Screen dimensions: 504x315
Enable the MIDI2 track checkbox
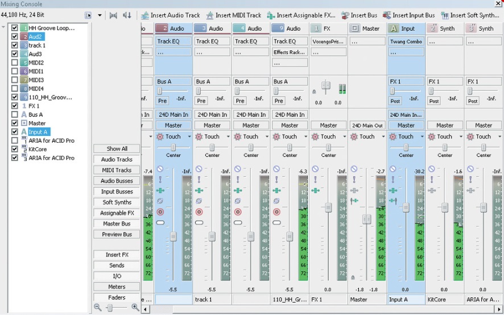pyautogui.click(x=15, y=63)
